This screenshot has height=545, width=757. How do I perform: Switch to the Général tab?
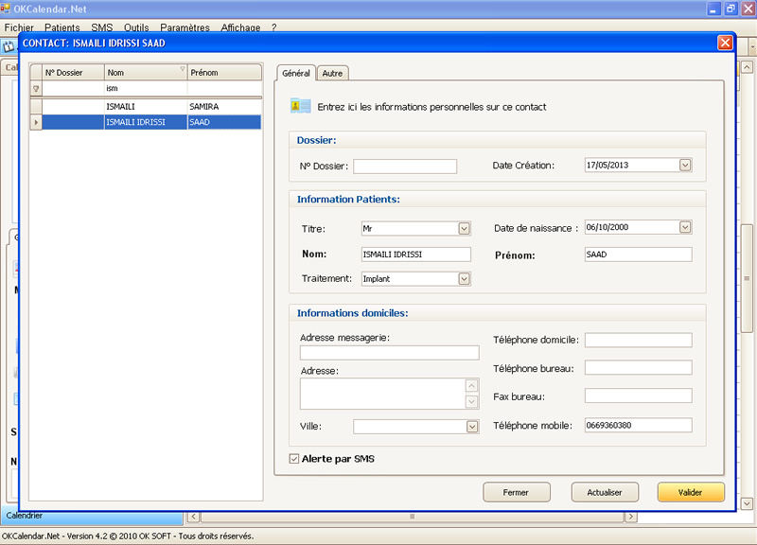[x=296, y=73]
